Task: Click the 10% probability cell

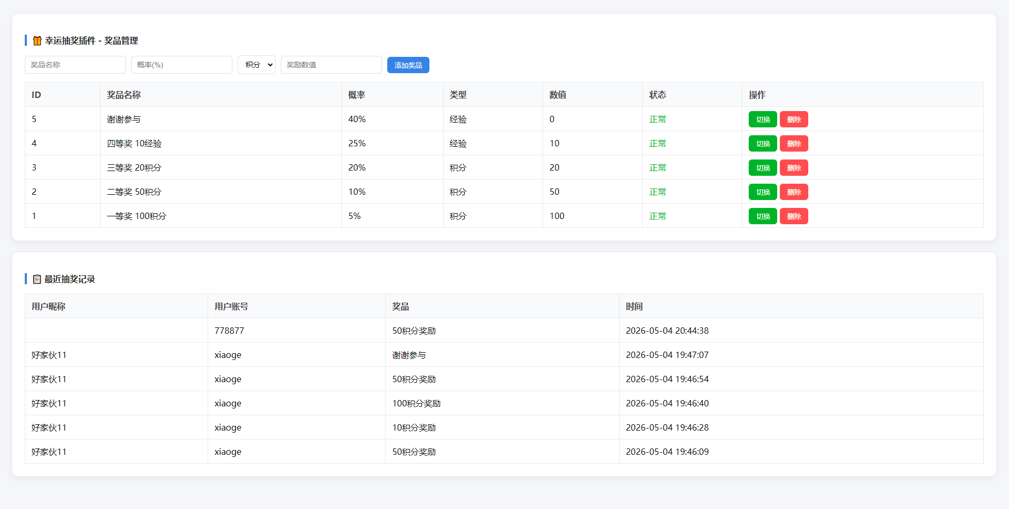Action: coord(393,192)
